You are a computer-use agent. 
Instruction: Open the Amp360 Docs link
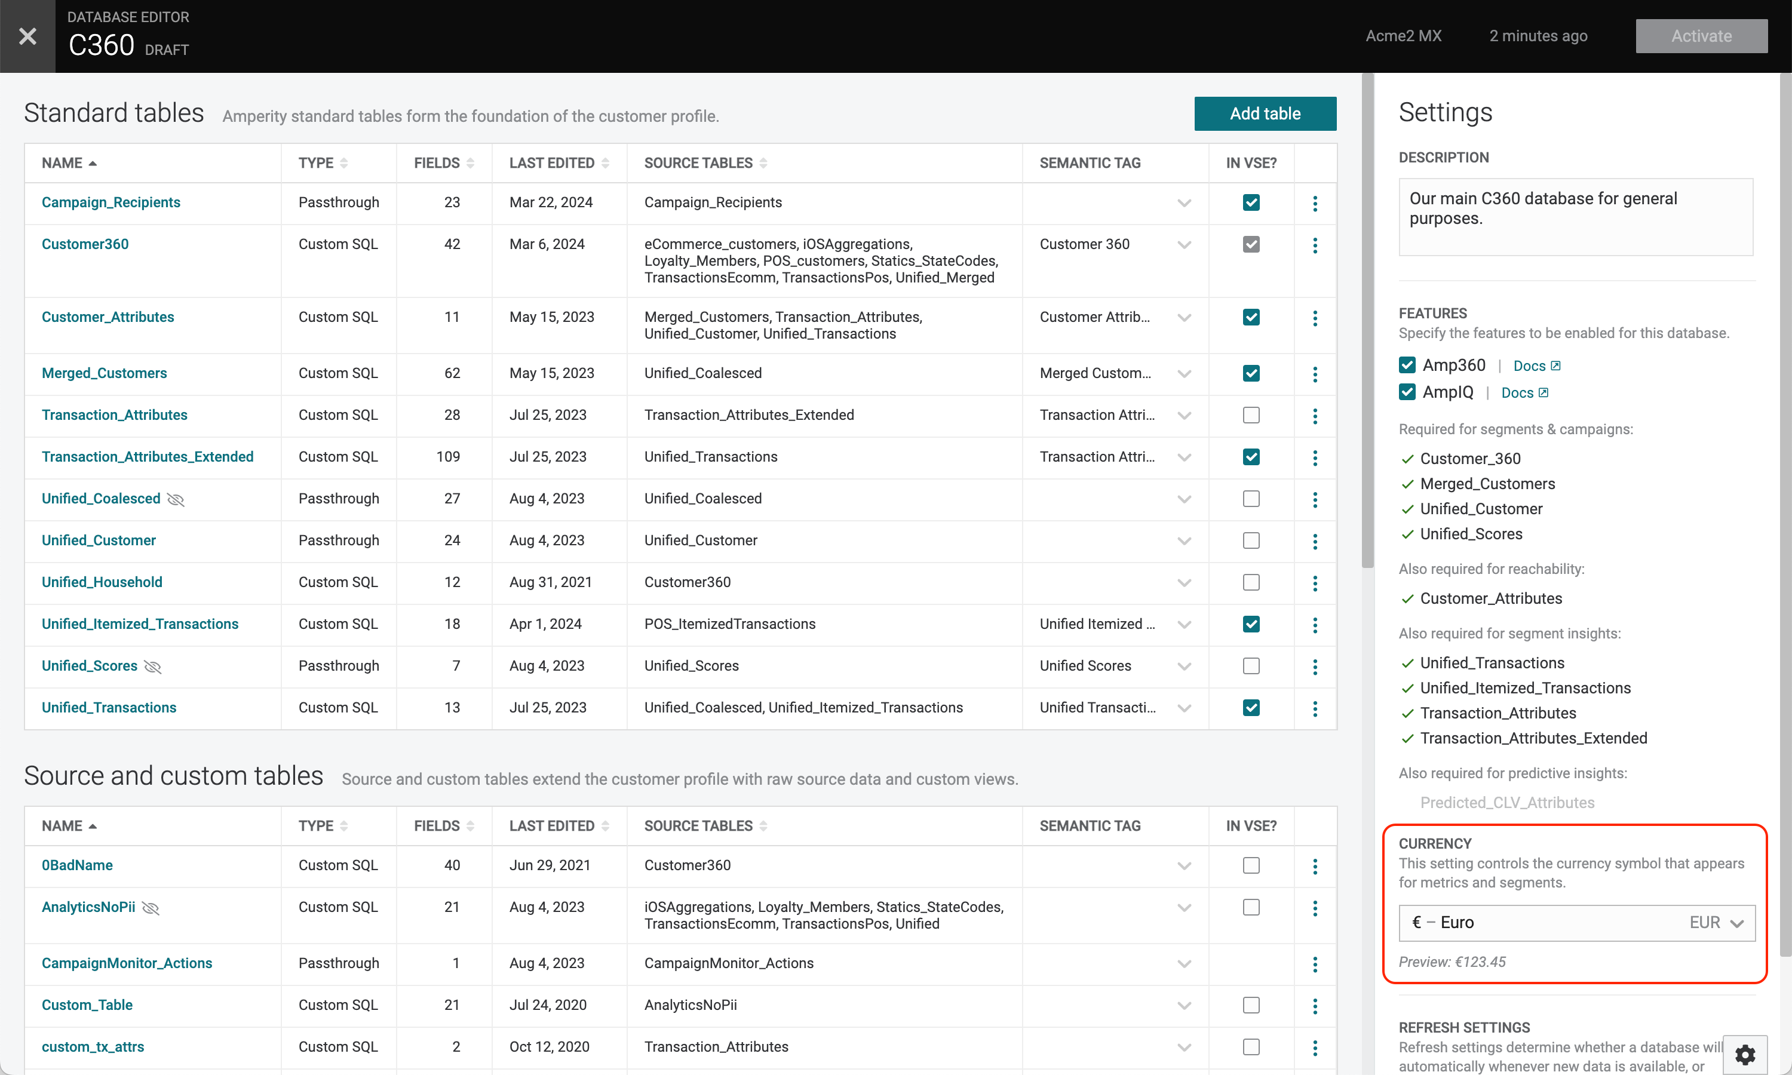(1537, 366)
